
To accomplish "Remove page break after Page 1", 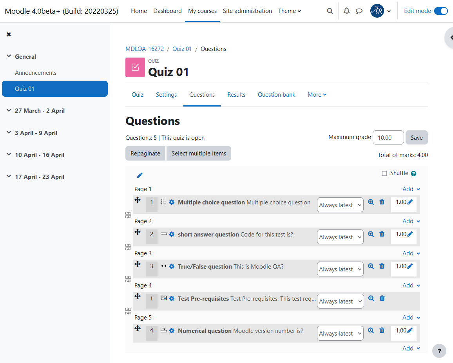I will coord(128,215).
